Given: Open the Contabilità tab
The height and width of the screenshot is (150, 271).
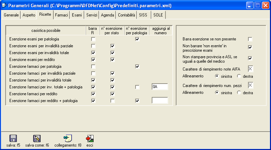Looking at the screenshot, I should point(126,15).
